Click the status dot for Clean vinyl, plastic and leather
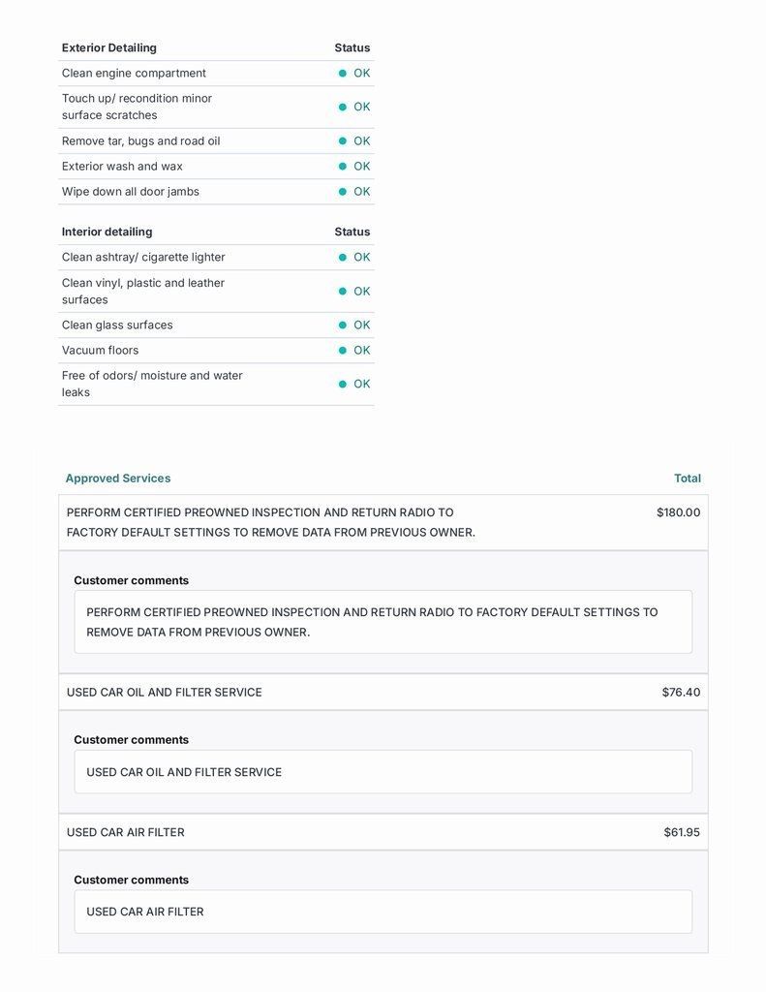 click(343, 292)
